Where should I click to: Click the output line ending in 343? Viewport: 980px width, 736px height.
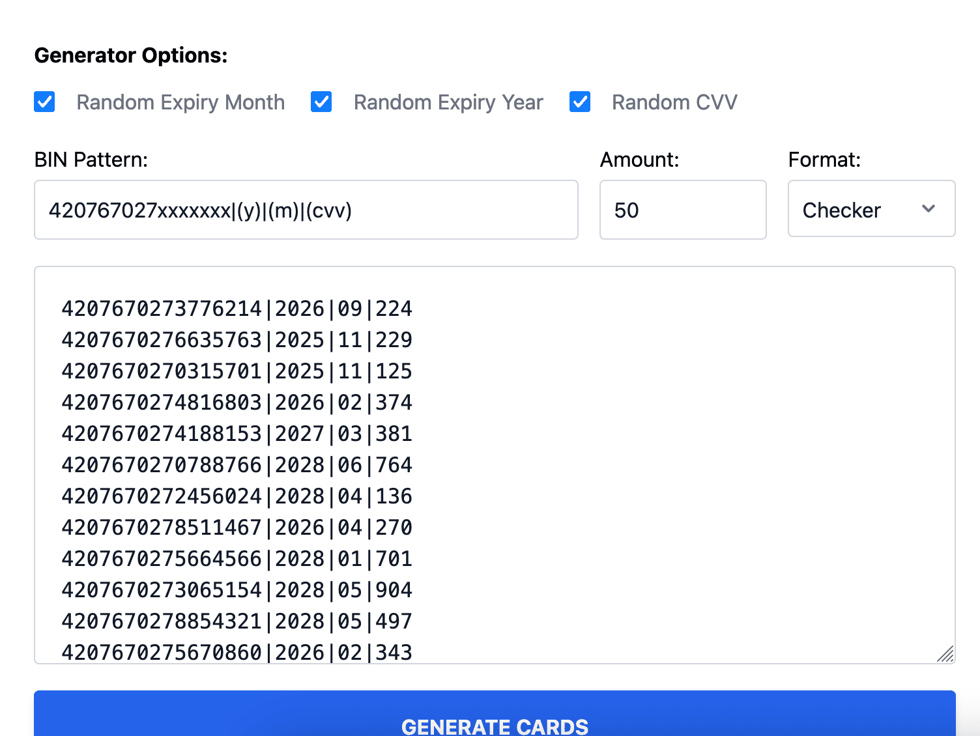click(x=237, y=652)
